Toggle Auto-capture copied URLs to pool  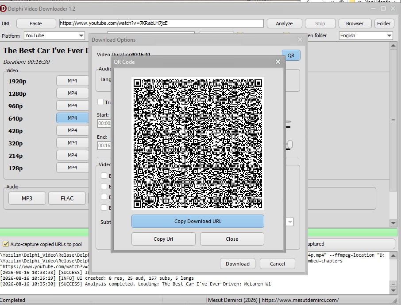coord(6,244)
